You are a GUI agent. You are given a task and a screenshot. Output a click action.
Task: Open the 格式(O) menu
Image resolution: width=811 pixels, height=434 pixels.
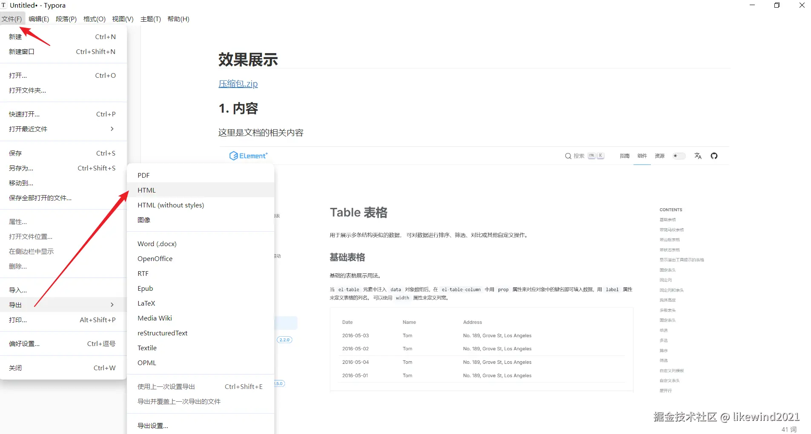[95, 19]
